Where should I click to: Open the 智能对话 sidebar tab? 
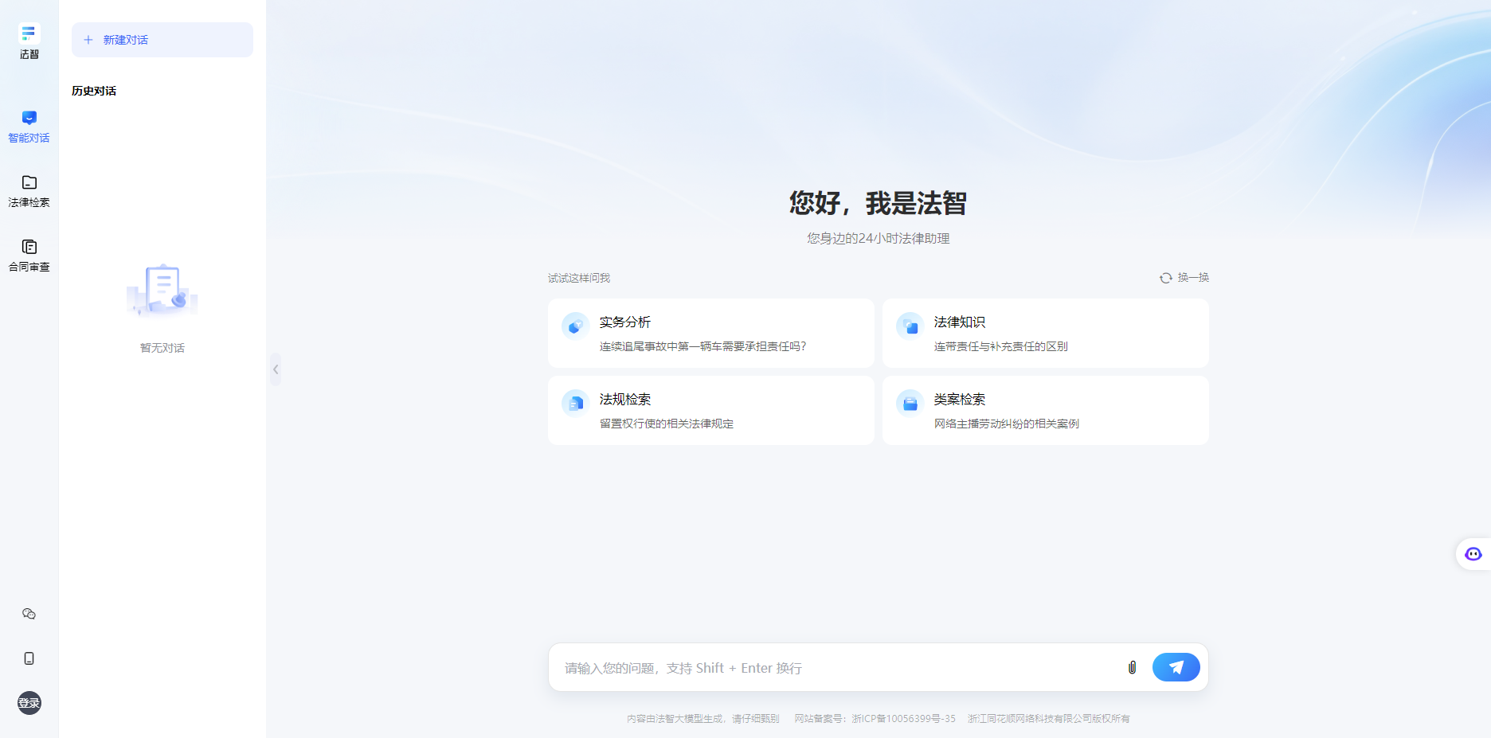[29, 127]
